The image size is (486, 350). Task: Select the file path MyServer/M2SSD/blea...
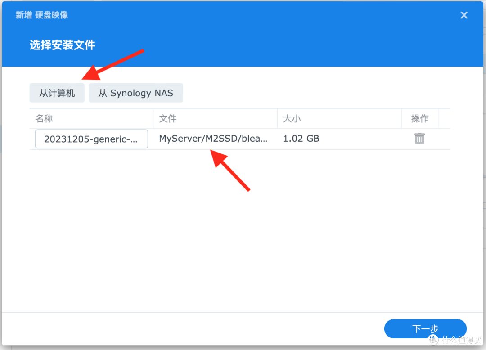pos(212,139)
